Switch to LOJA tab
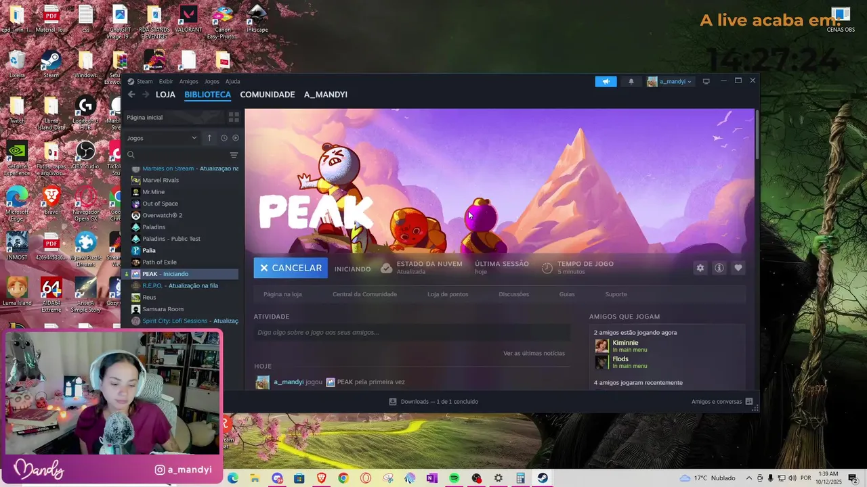Image resolution: width=867 pixels, height=487 pixels. [x=165, y=95]
